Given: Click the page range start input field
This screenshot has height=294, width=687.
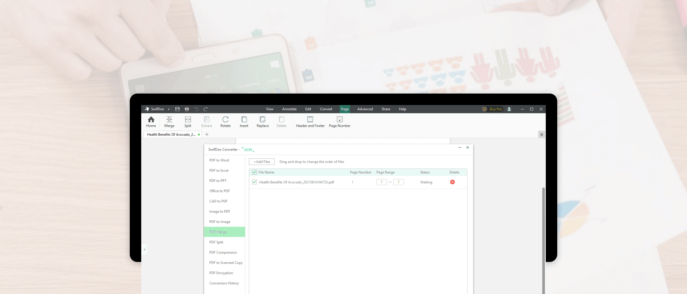Looking at the screenshot, I should [382, 182].
